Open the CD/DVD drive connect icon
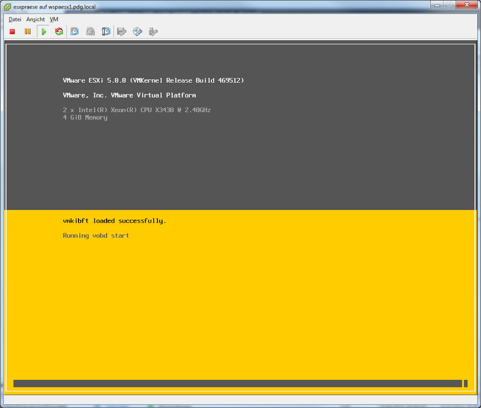Screen dimensions: 481x408 [x=138, y=31]
